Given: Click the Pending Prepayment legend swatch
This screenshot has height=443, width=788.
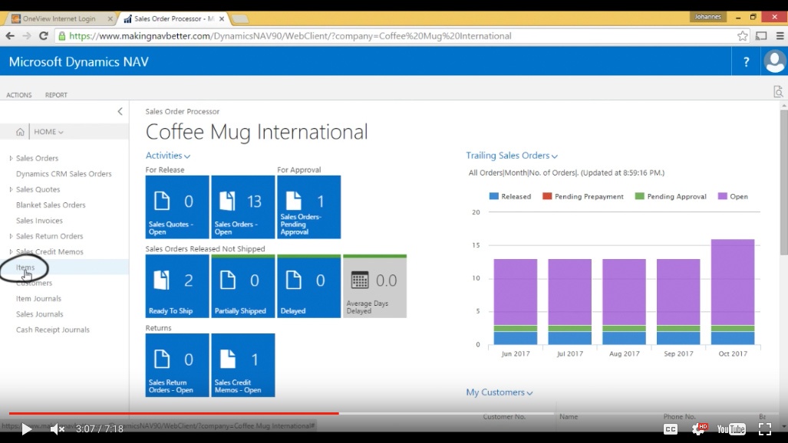Looking at the screenshot, I should pos(547,196).
